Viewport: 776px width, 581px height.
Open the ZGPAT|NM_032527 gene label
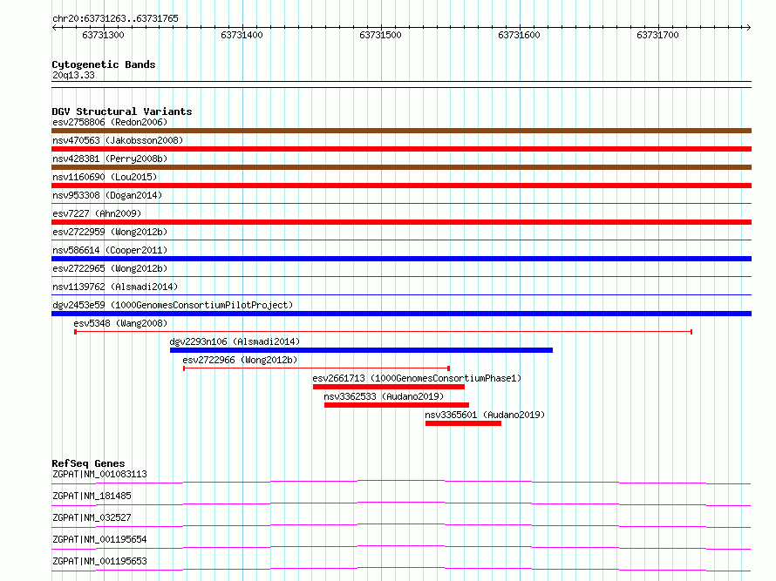(x=92, y=517)
